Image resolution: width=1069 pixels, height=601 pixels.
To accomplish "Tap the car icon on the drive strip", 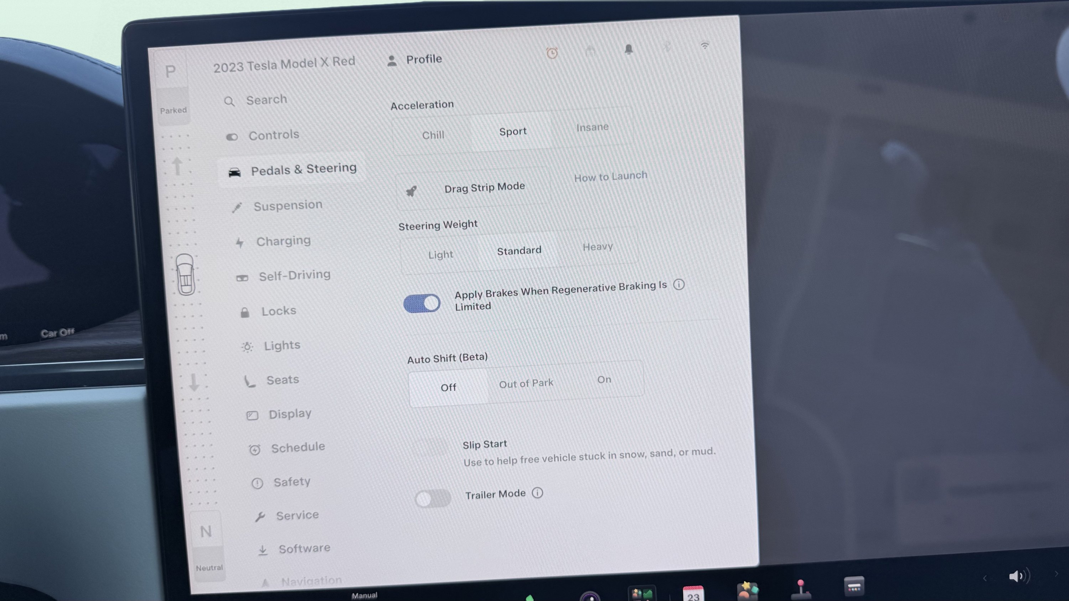I will [x=185, y=274].
